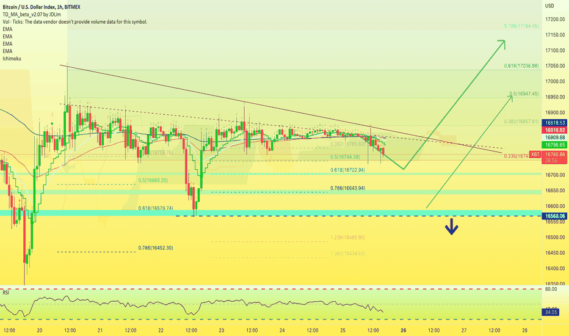The image size is (569, 336).
Task: Select the 0.5(16947.45) Fibonacci label
Action: click(x=524, y=93)
